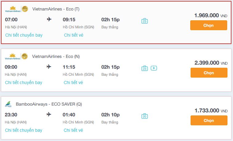Click the 23kg baggage icon on the 09:00 flight
The image size is (233, 141).
click(144, 68)
